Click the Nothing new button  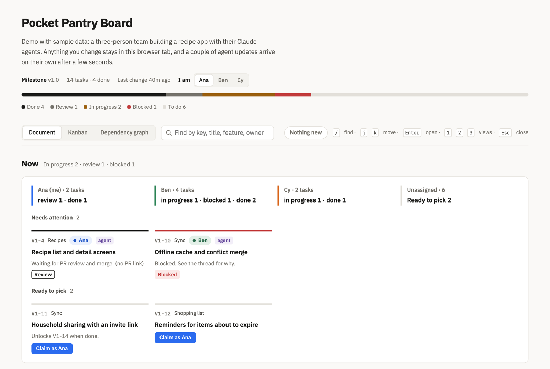coord(306,132)
